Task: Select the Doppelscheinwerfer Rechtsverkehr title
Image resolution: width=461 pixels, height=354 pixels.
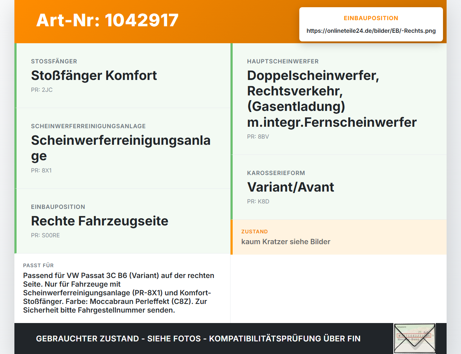Action: 332,99
